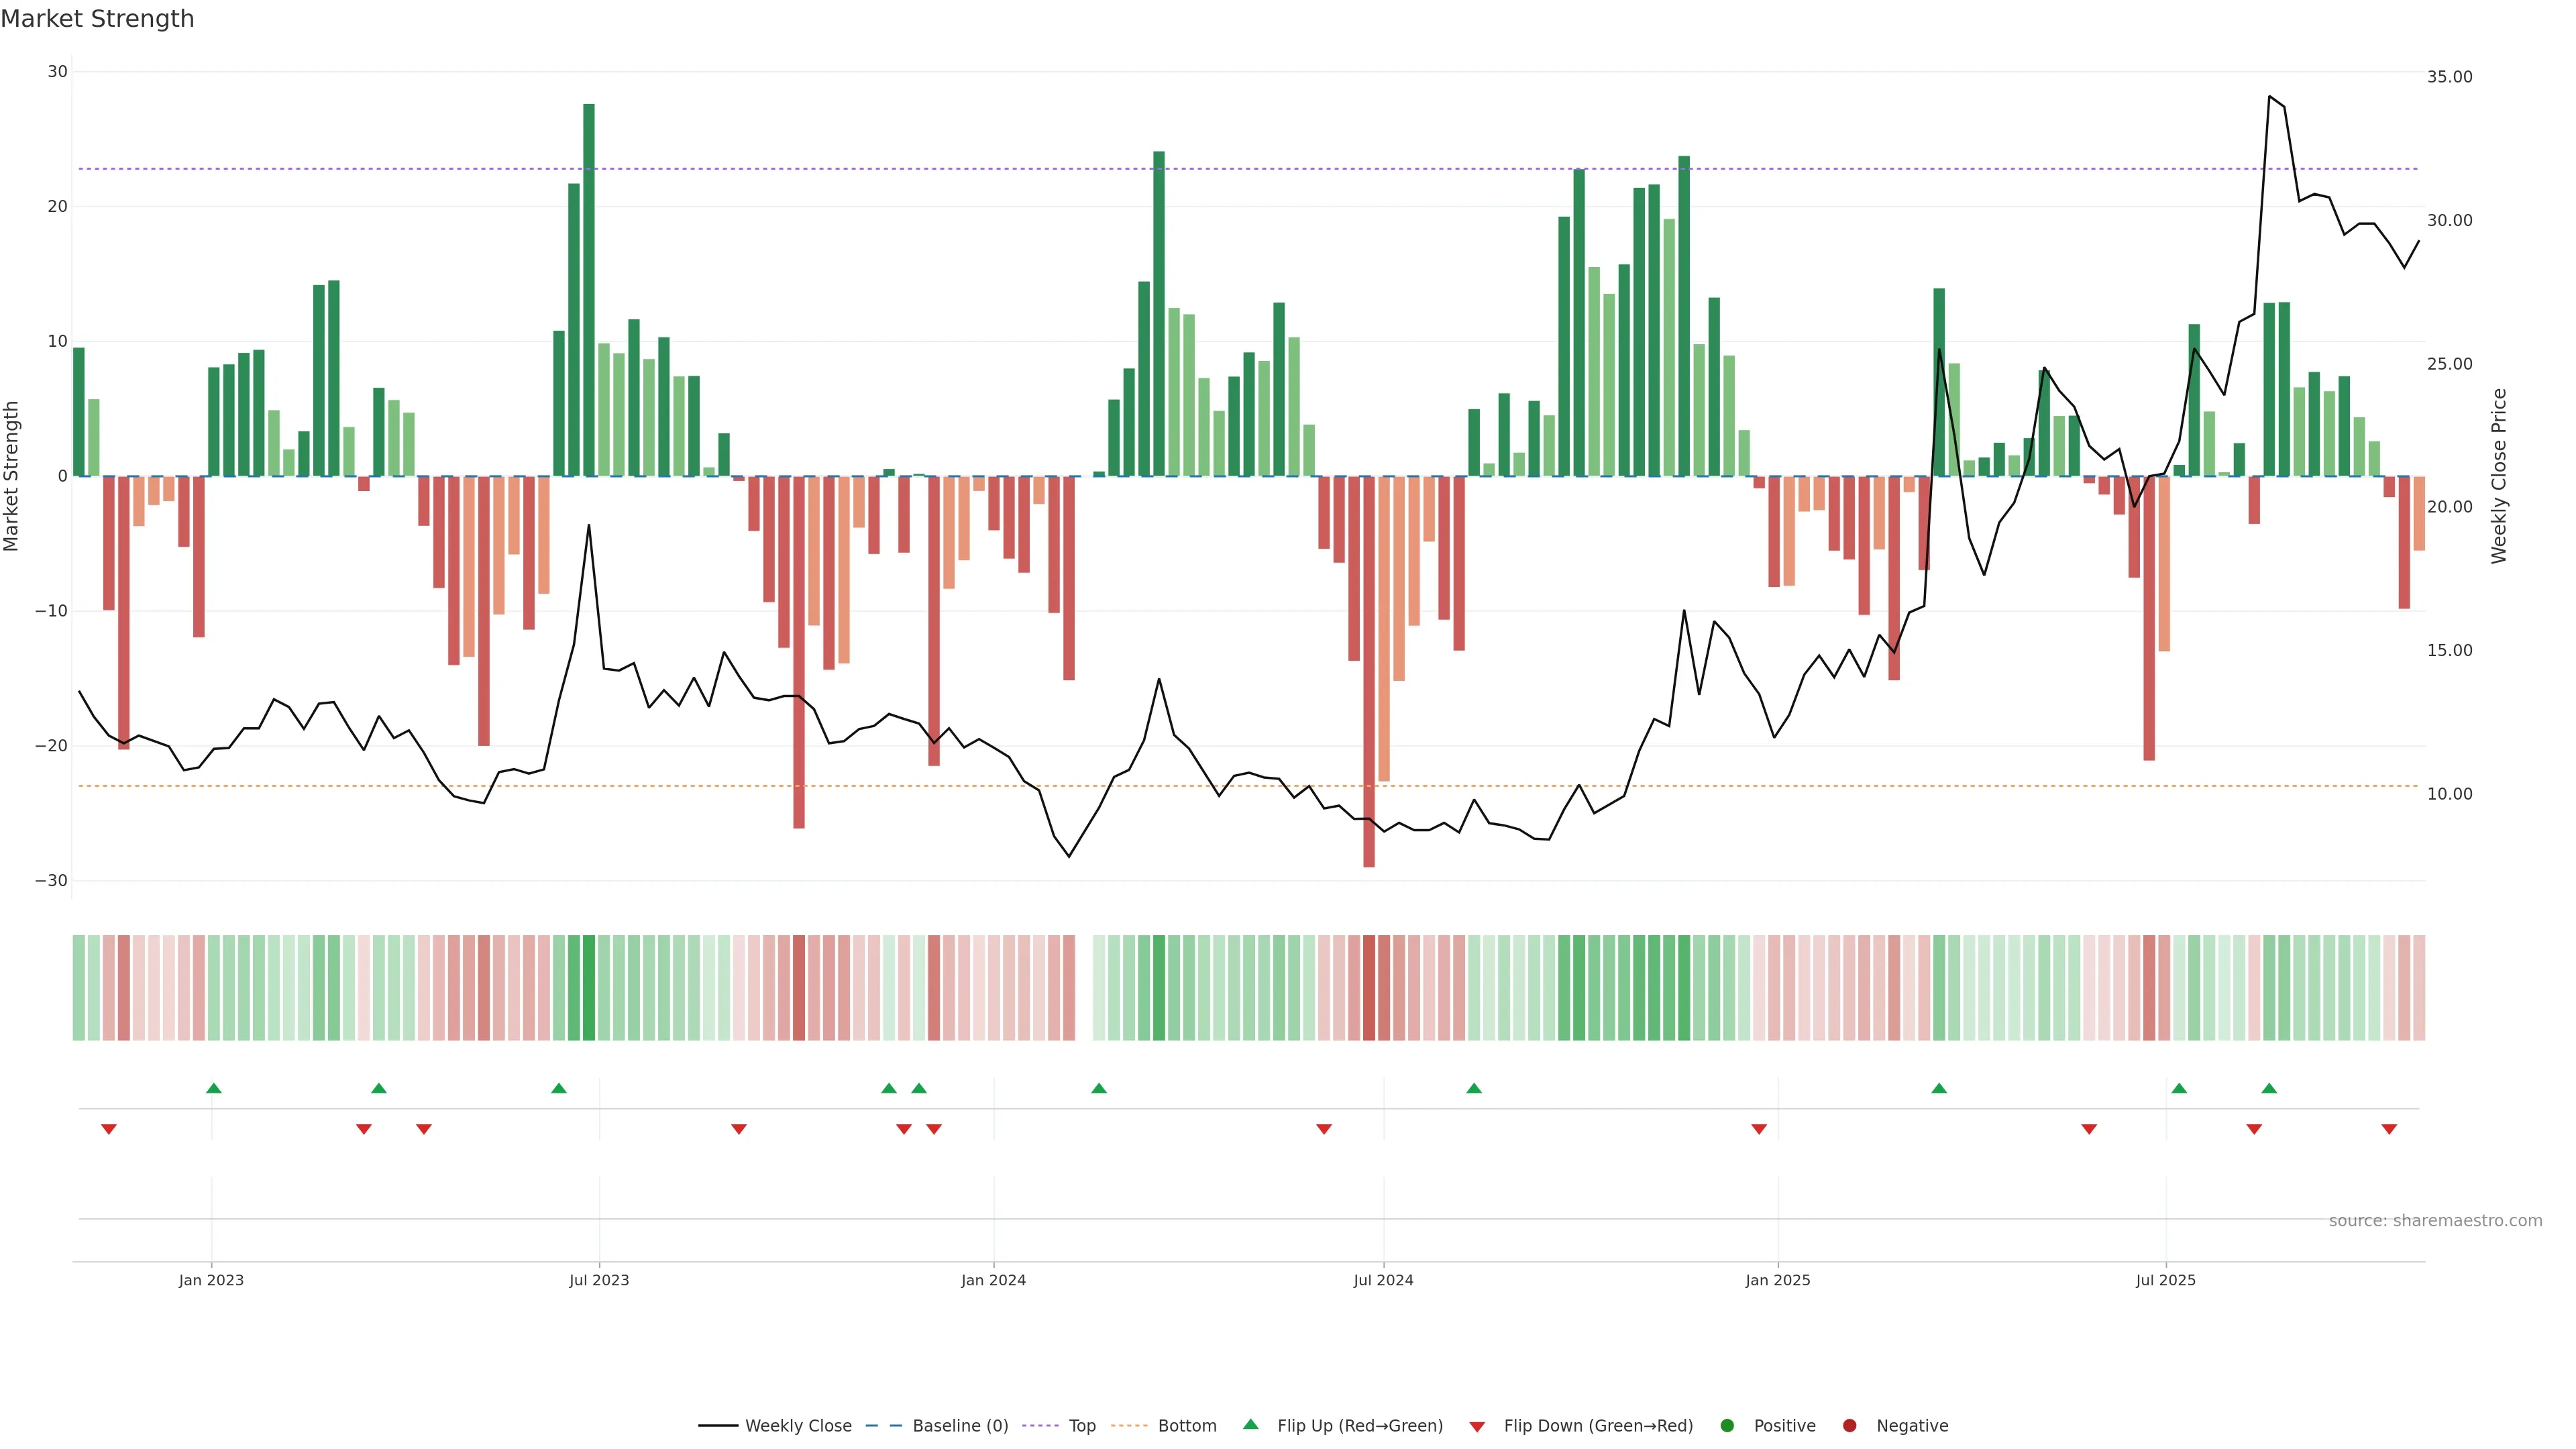
Task: Click the tallest green bar near Jul 2023
Action: pos(589,290)
